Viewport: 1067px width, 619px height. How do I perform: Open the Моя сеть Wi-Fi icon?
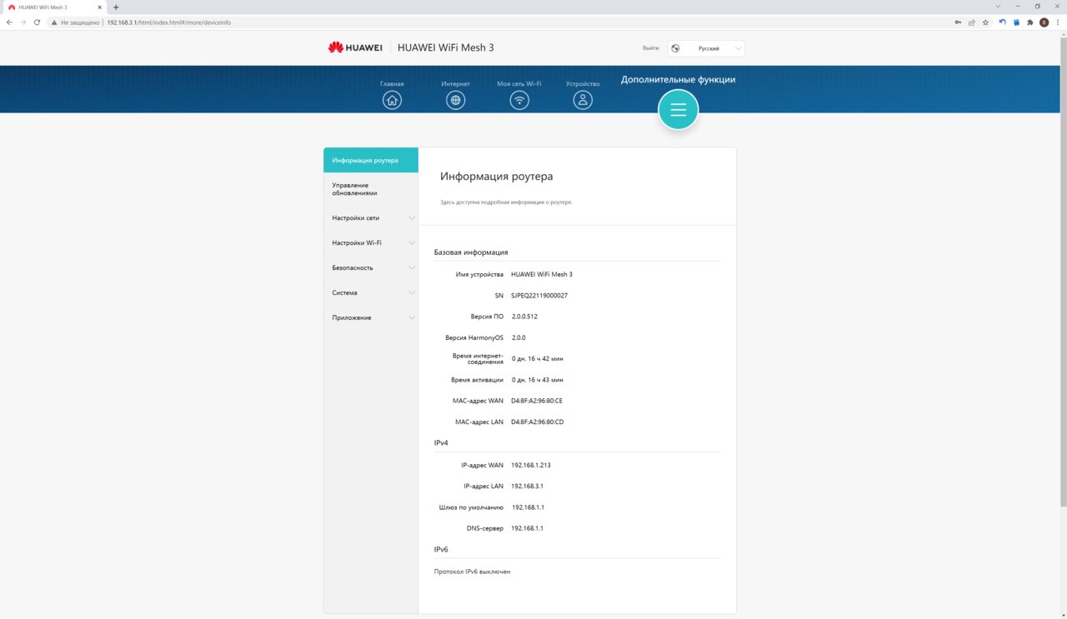(519, 100)
